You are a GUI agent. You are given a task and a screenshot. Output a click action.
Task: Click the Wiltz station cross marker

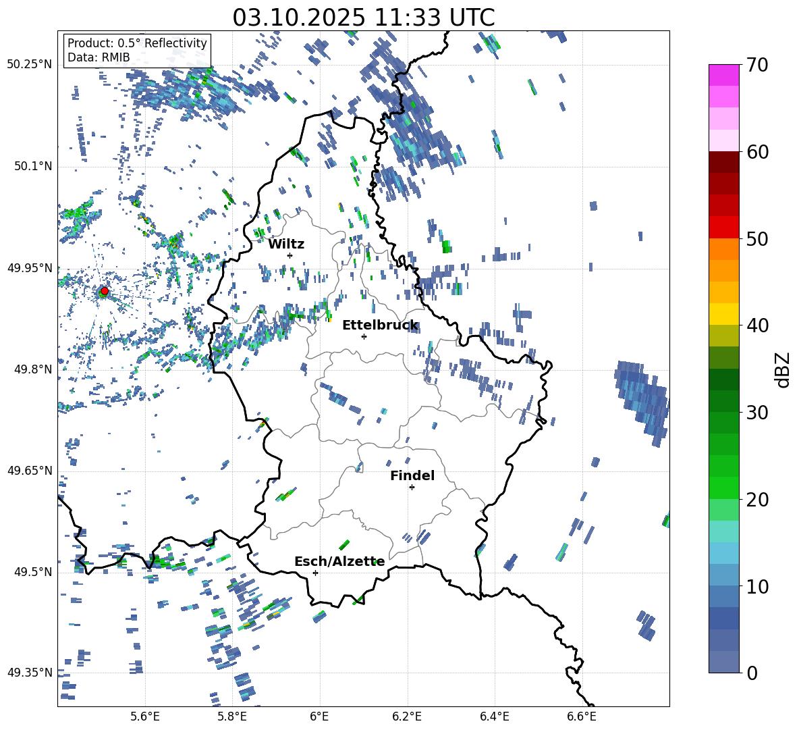(x=290, y=255)
